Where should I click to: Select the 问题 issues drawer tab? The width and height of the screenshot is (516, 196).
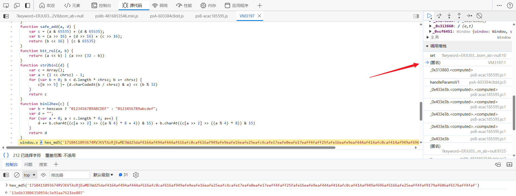click(x=28, y=165)
